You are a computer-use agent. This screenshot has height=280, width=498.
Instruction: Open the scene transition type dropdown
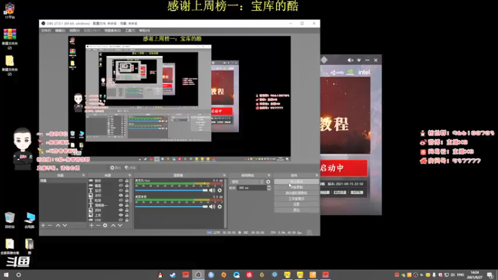(247, 182)
